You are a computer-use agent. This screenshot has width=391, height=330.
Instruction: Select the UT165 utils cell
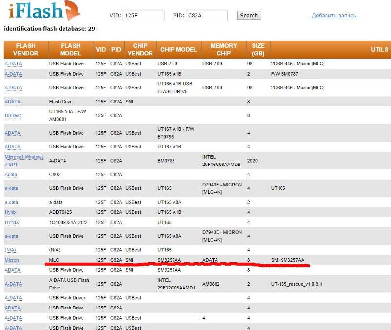pyautogui.click(x=278, y=188)
